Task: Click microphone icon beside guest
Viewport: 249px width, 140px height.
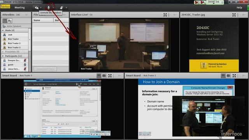Action: point(25,65)
